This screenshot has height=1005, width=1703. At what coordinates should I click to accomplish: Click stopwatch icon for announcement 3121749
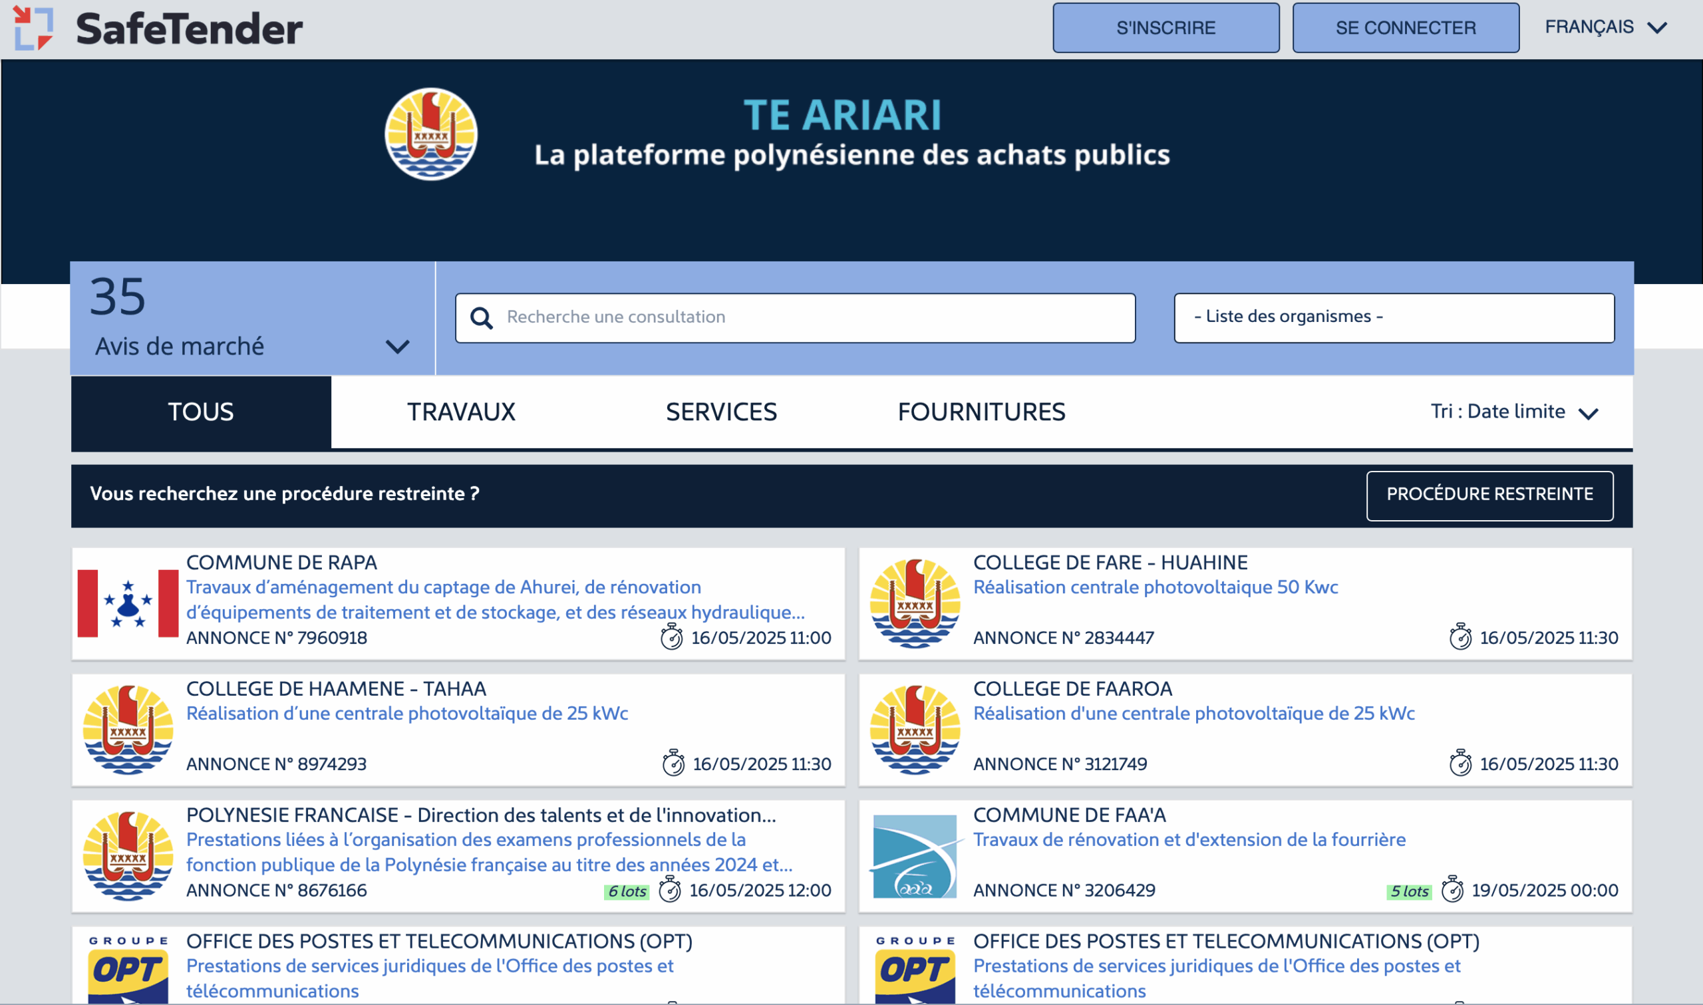pos(1461,762)
